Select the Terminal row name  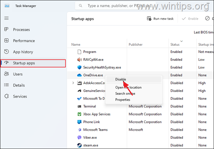(x=89, y=106)
